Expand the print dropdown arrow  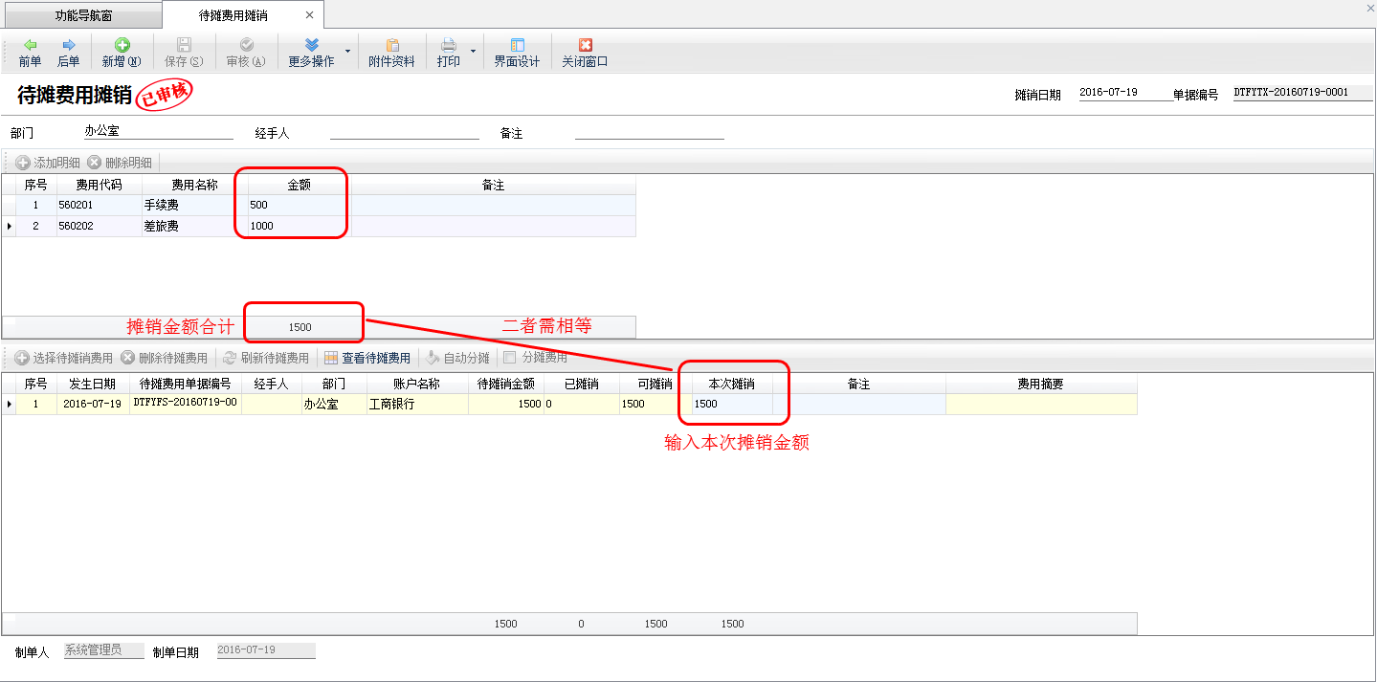click(473, 52)
